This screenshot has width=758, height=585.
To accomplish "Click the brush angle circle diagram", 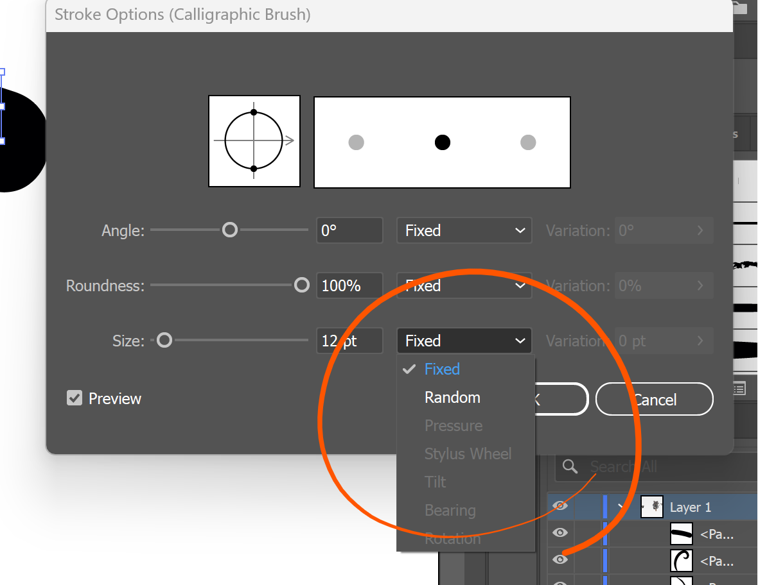I will click(254, 141).
